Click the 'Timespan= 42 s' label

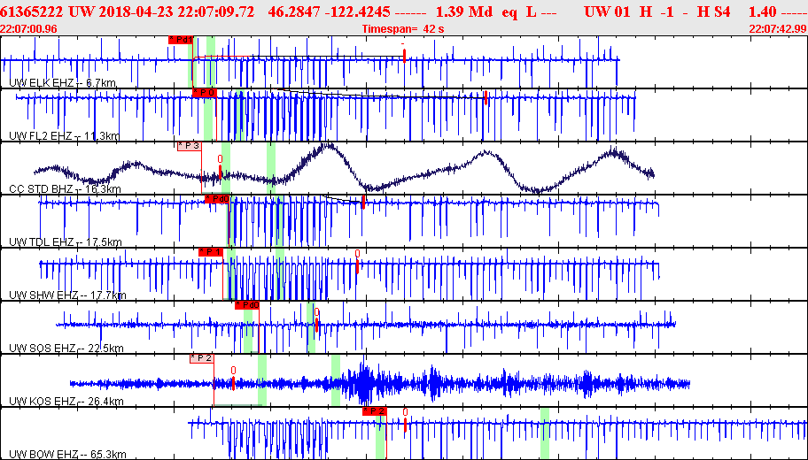(x=403, y=29)
